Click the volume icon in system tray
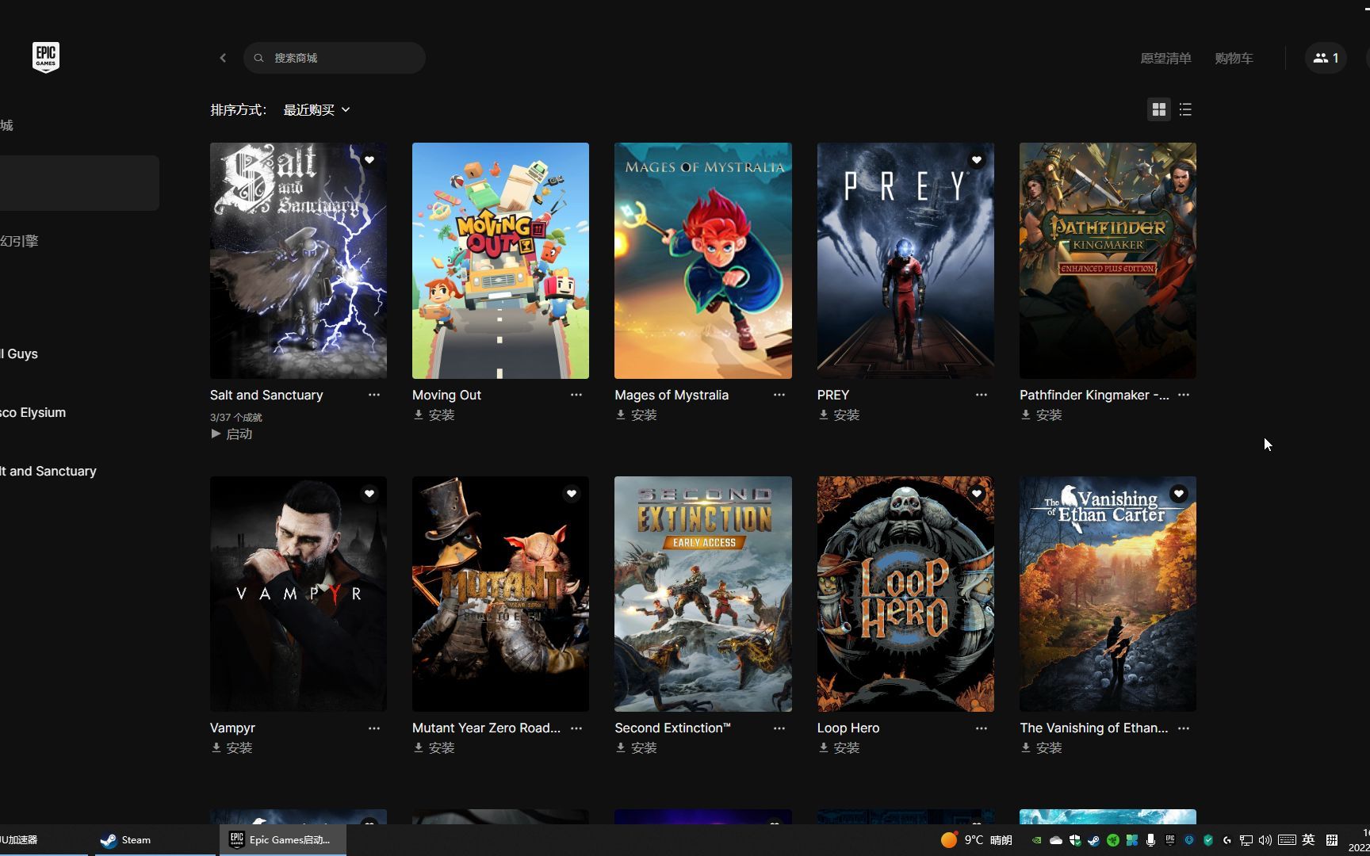The width and height of the screenshot is (1370, 856). click(1265, 840)
